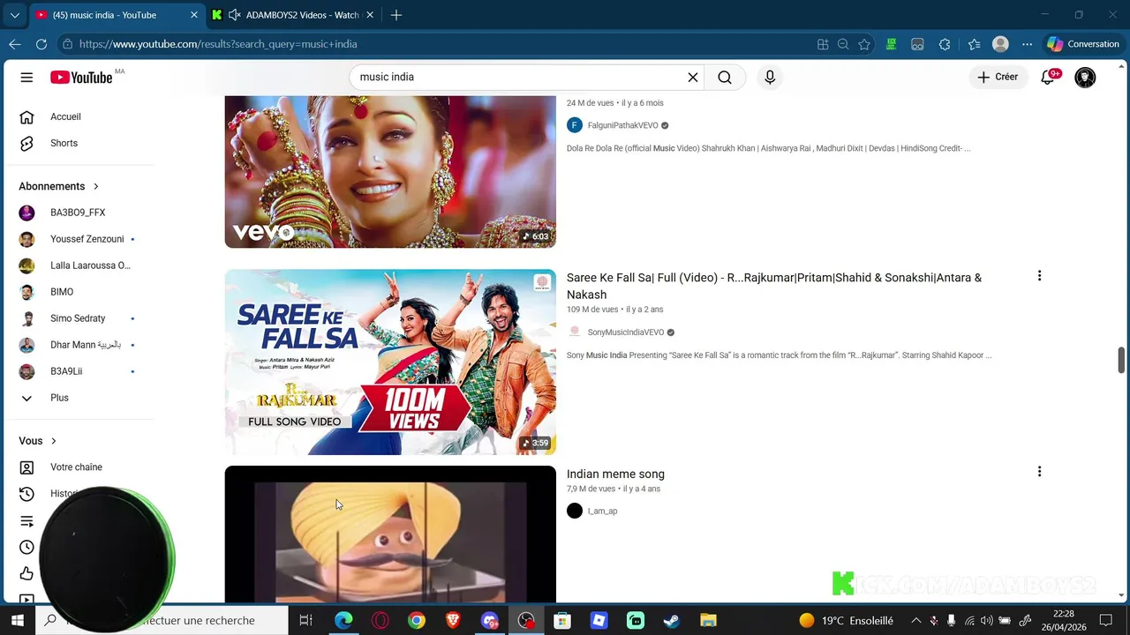Click the page vertical scrollbar thumb
1130x635 pixels.
pos(1122,360)
